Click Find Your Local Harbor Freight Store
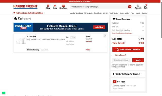 click(29, 13)
